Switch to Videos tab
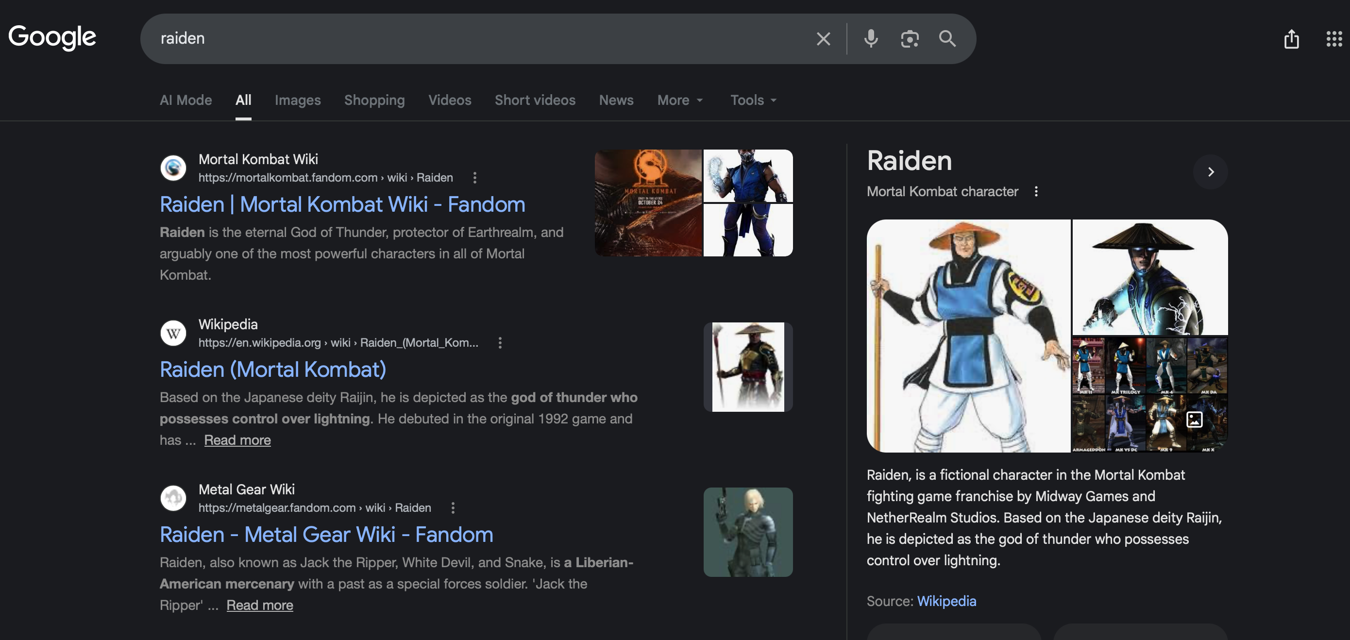1350x640 pixels. tap(450, 100)
